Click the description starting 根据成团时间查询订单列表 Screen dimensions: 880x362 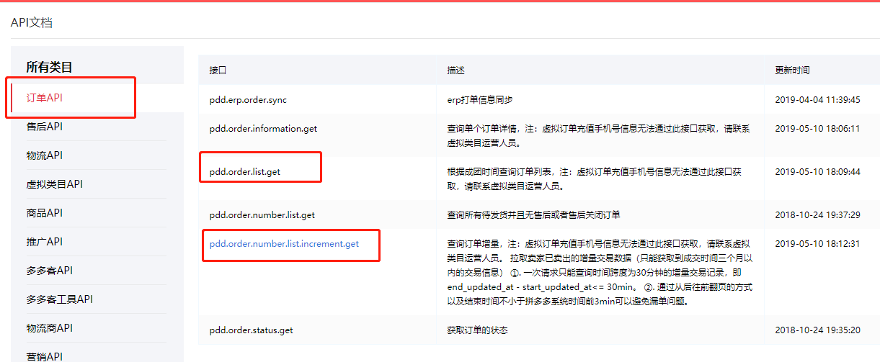tap(595, 179)
